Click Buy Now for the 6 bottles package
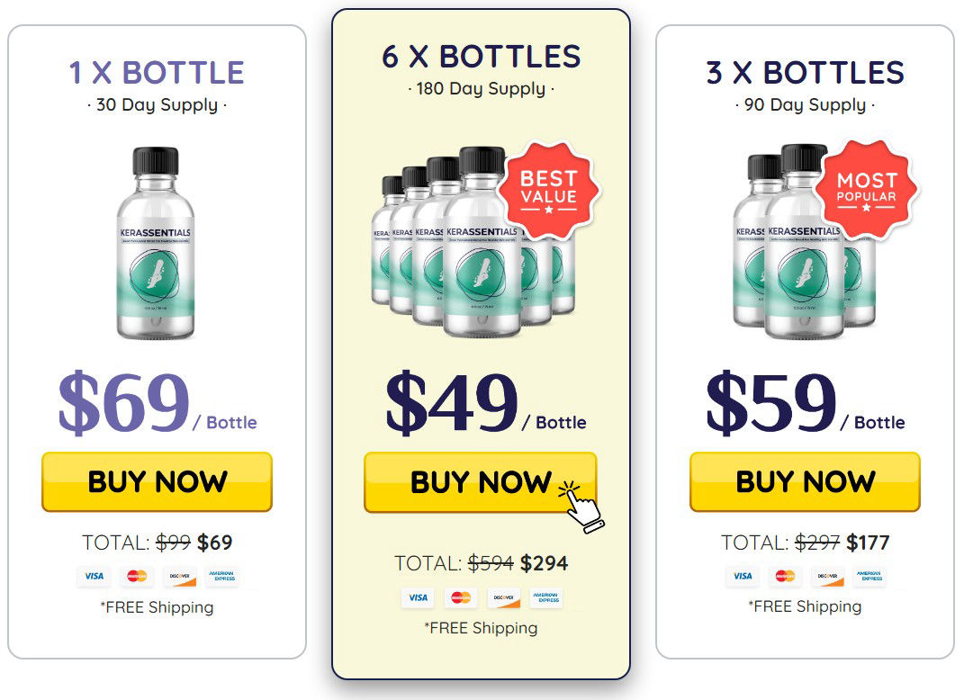 point(480,482)
